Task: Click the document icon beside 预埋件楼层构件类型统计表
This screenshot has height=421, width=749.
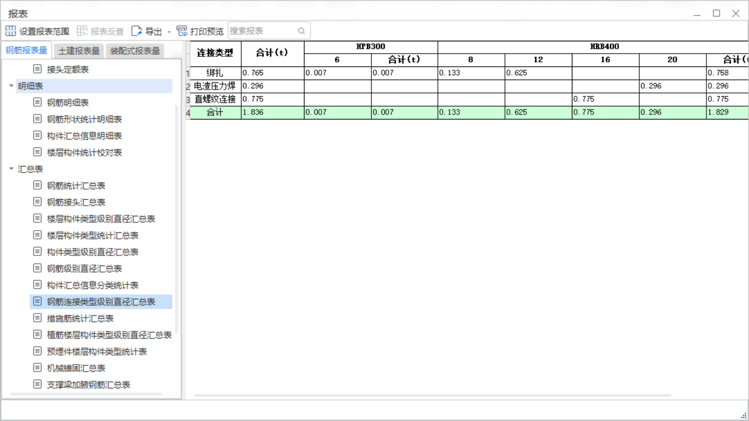Action: click(x=37, y=351)
